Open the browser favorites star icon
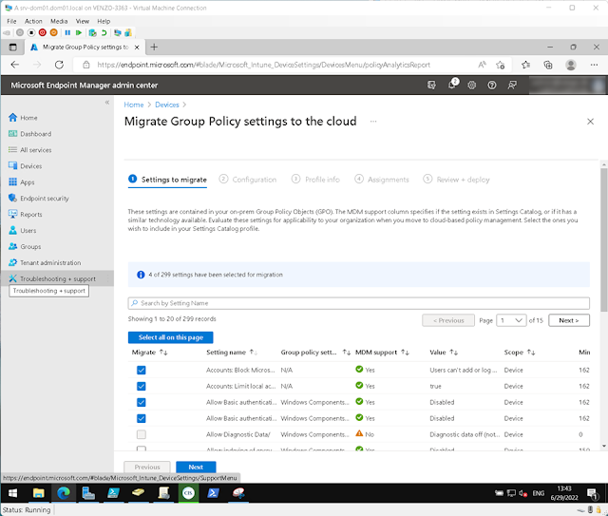The height and width of the screenshot is (516, 608). point(525,65)
